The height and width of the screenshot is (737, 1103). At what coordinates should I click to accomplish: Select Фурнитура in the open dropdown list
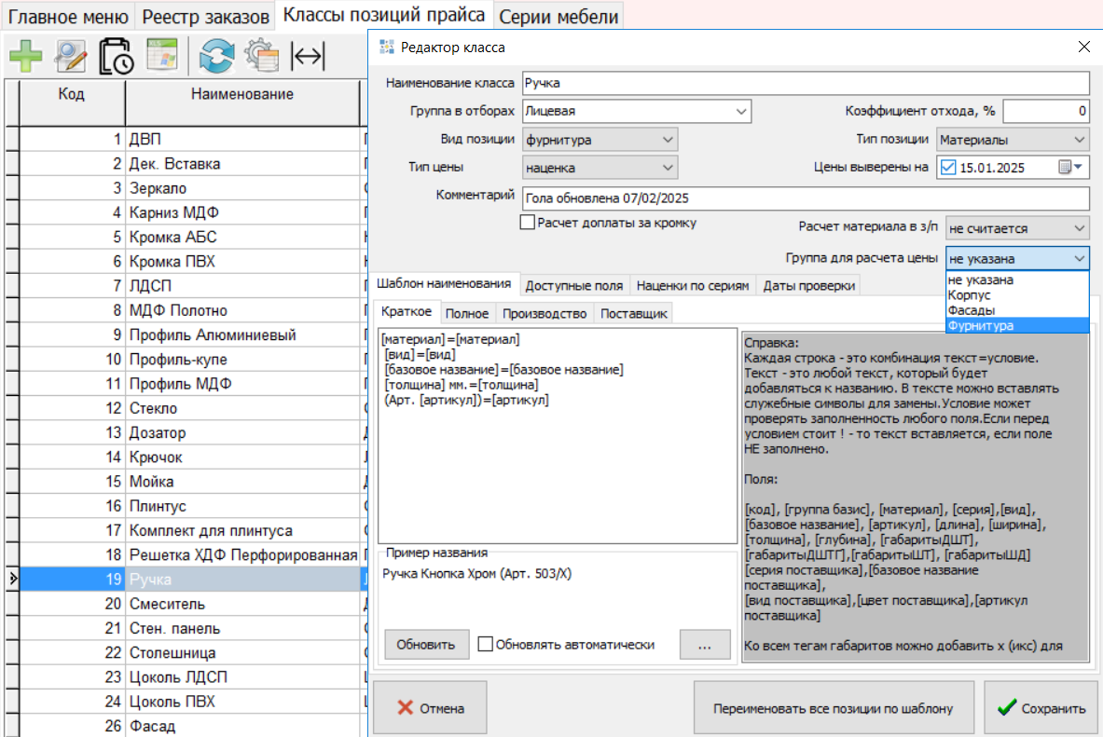[x=979, y=326]
